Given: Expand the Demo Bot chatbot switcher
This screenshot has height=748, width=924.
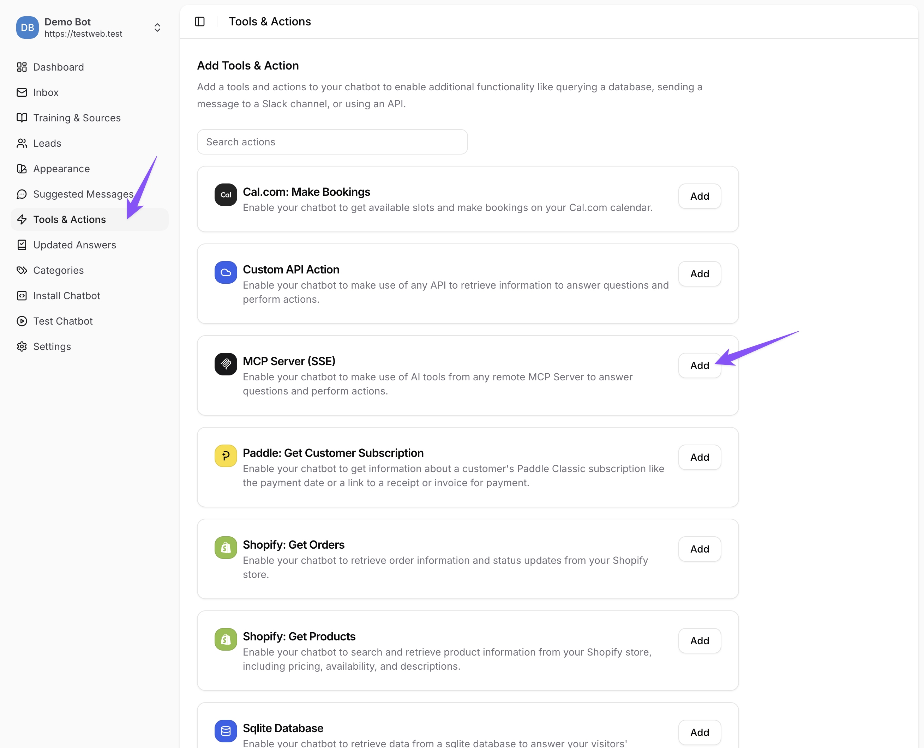Looking at the screenshot, I should coord(157,28).
